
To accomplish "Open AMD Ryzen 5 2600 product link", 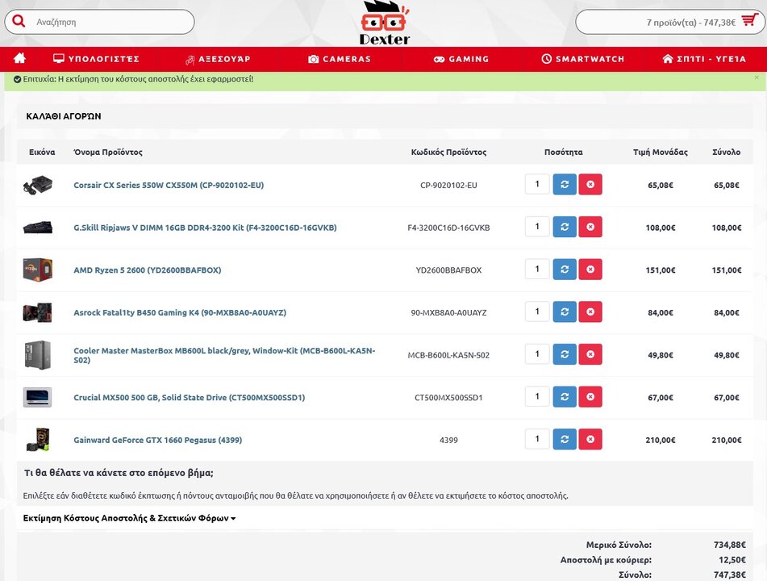I will click(148, 270).
